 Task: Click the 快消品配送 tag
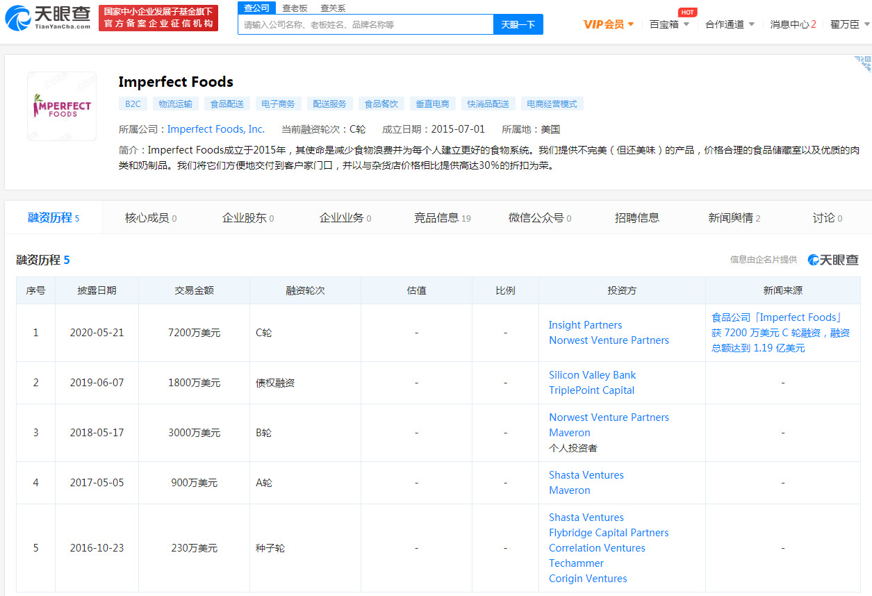click(x=488, y=104)
